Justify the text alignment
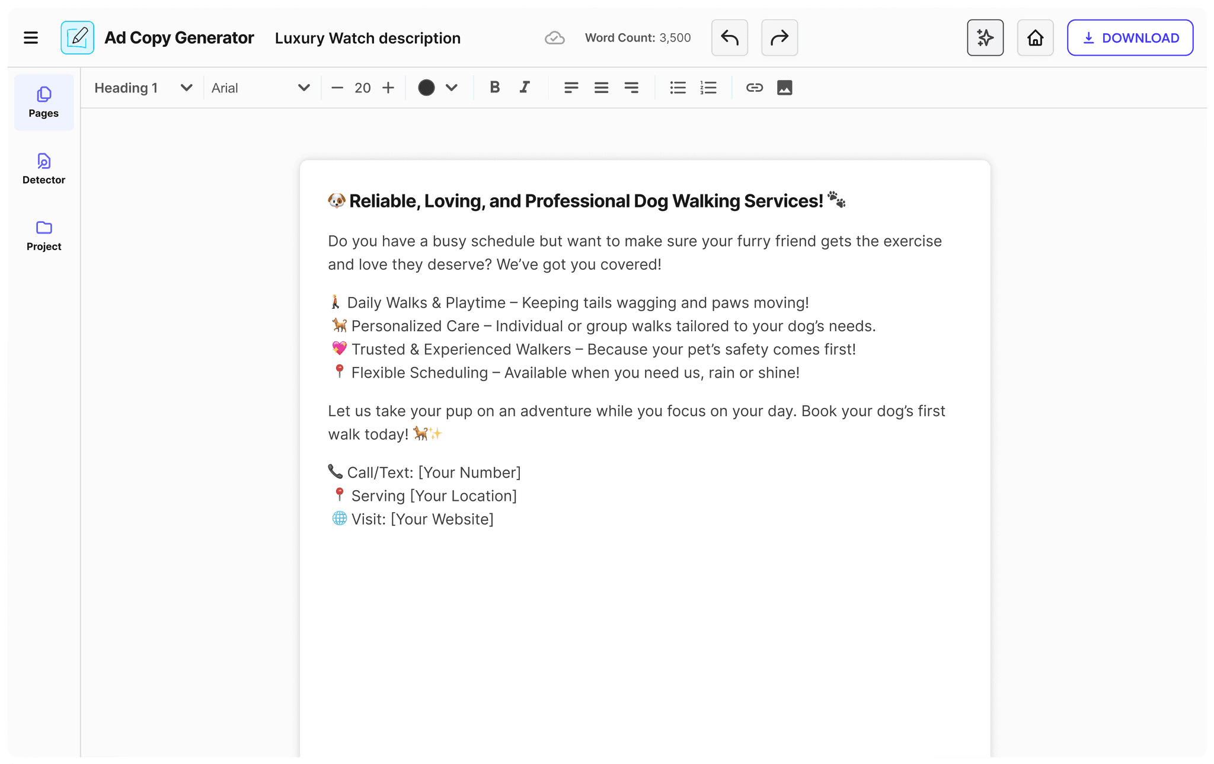 click(601, 88)
